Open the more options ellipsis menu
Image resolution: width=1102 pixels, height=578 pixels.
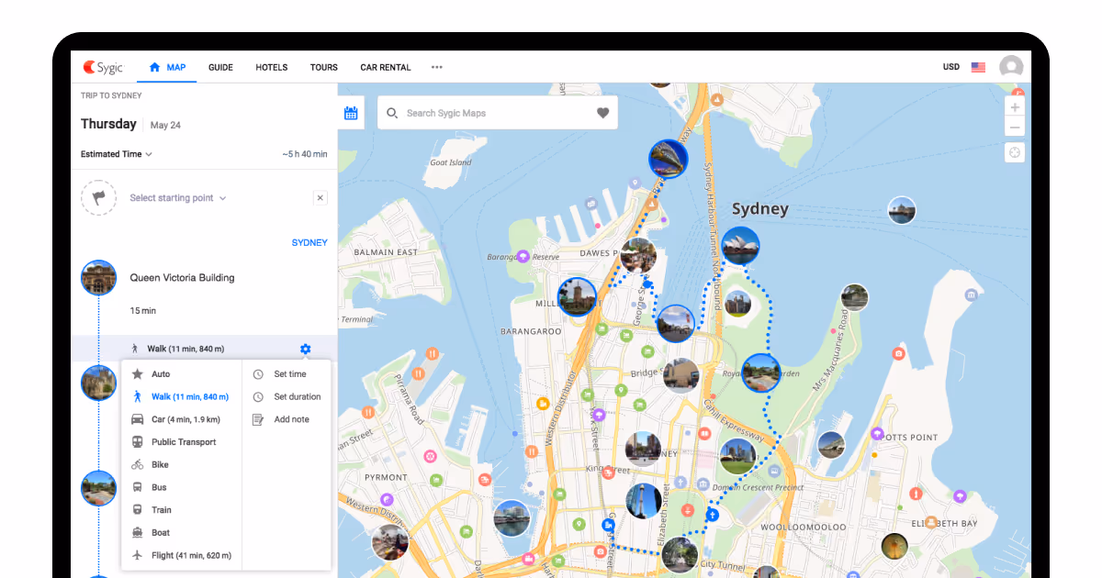pyautogui.click(x=437, y=67)
